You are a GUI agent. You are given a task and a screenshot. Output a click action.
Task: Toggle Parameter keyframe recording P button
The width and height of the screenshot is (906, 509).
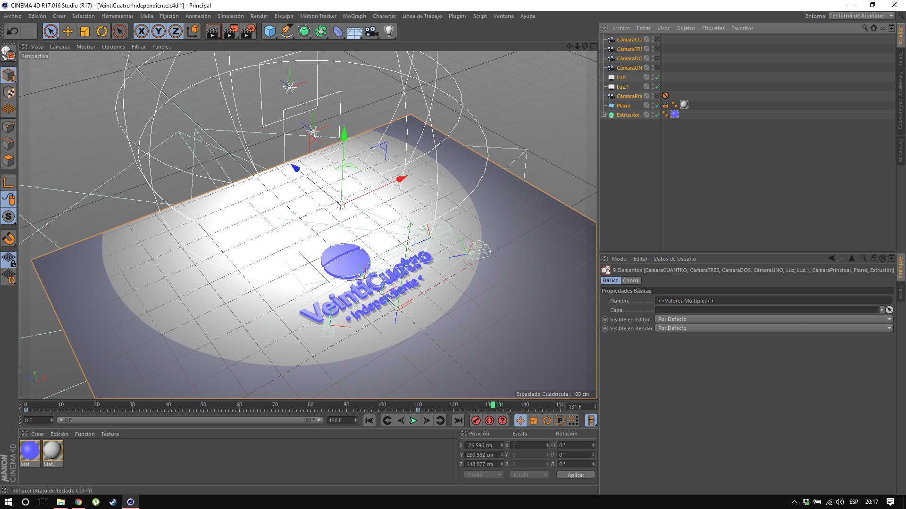[560, 420]
